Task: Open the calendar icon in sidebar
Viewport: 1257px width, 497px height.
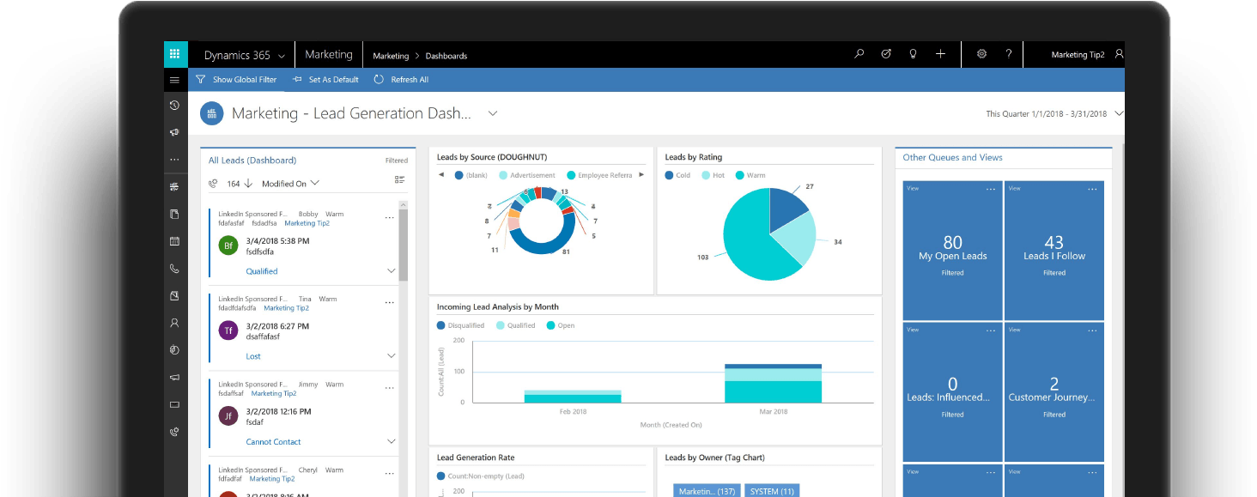Action: tap(174, 241)
